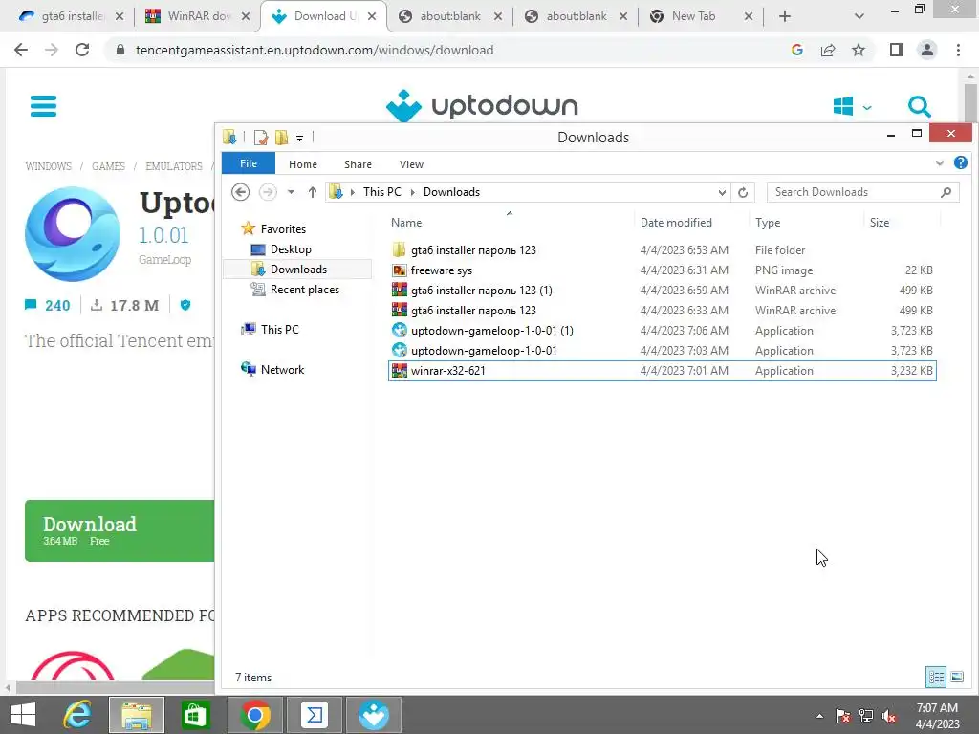Screen dimensions: 979x734
Task: Open the Windows Start button
Action: (23, 715)
